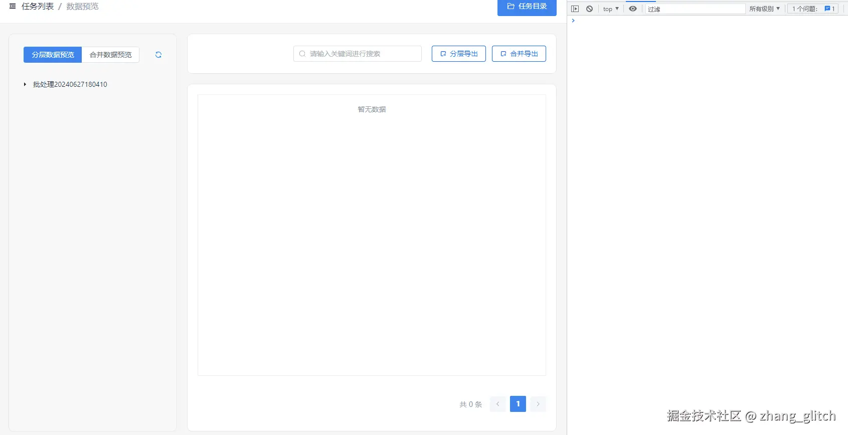The image size is (848, 435).
Task: Click the 任务目录 button
Action: point(527,7)
